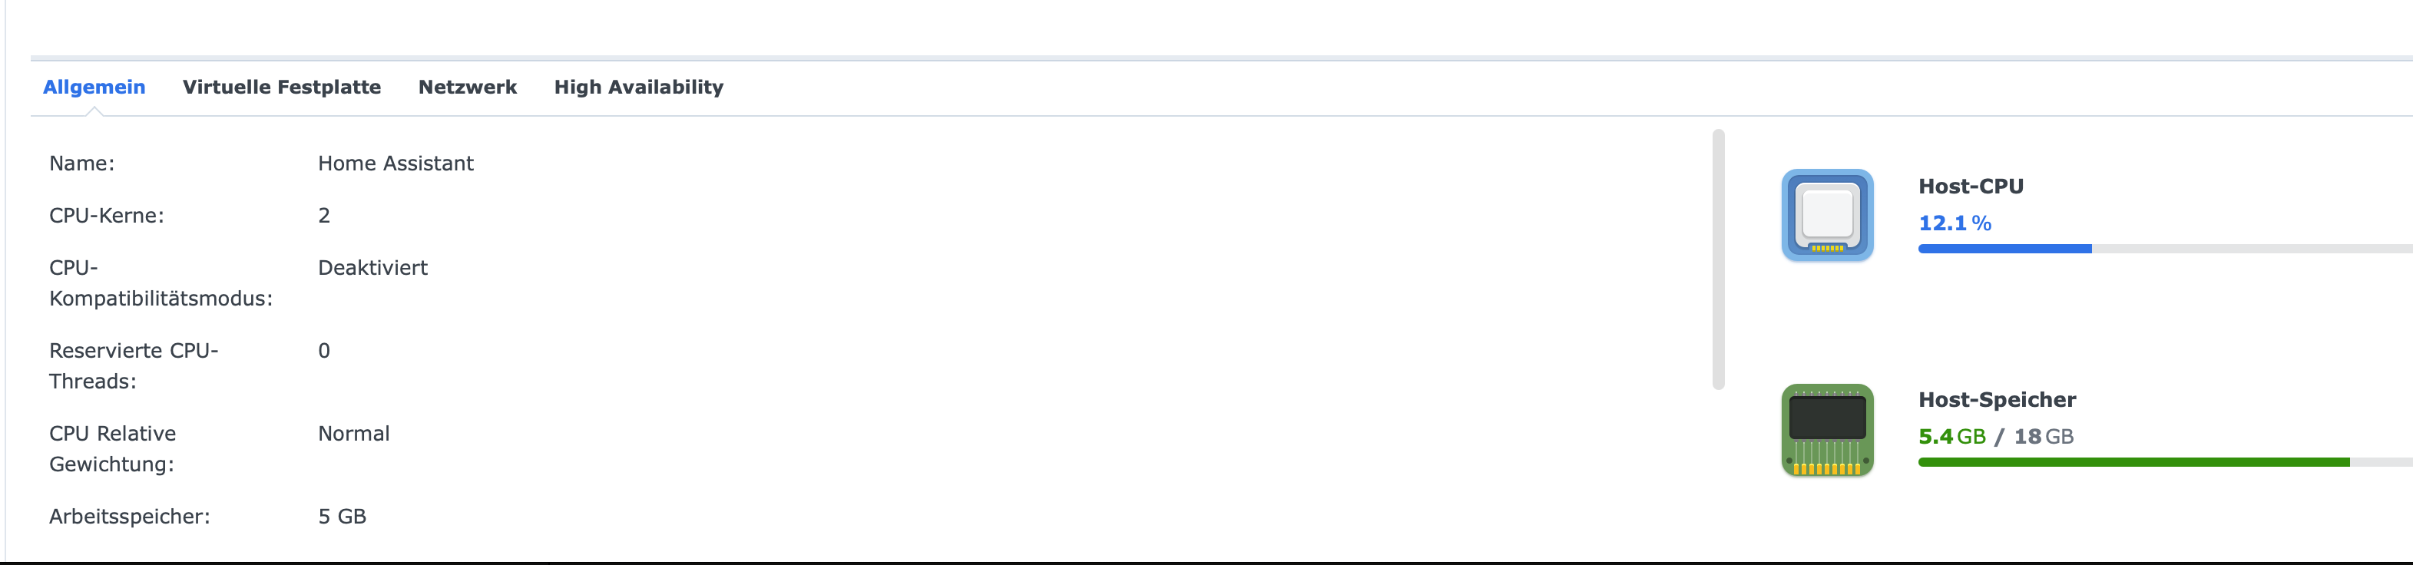
Task: Click the CPU-Kerne value 2
Action: pos(324,216)
